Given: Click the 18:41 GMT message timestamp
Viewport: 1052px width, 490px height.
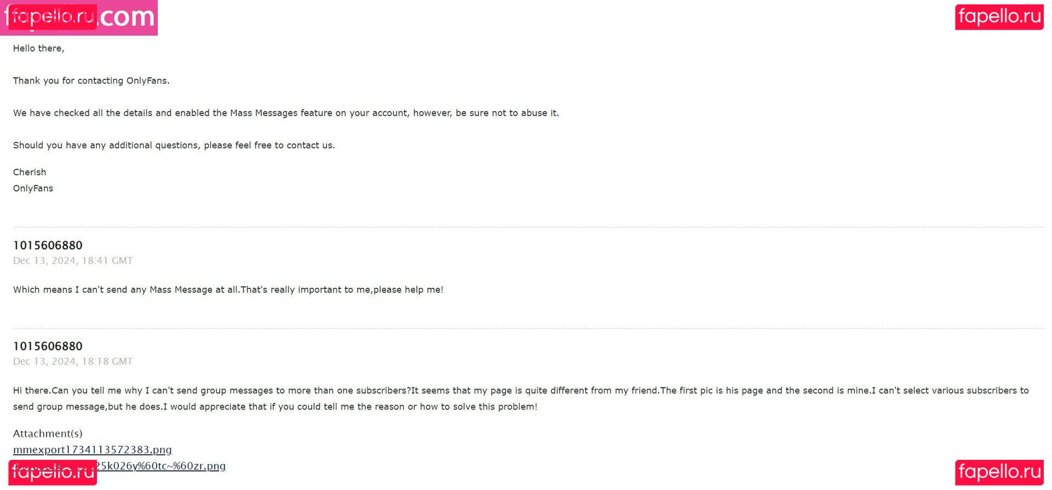Looking at the screenshot, I should tap(73, 261).
